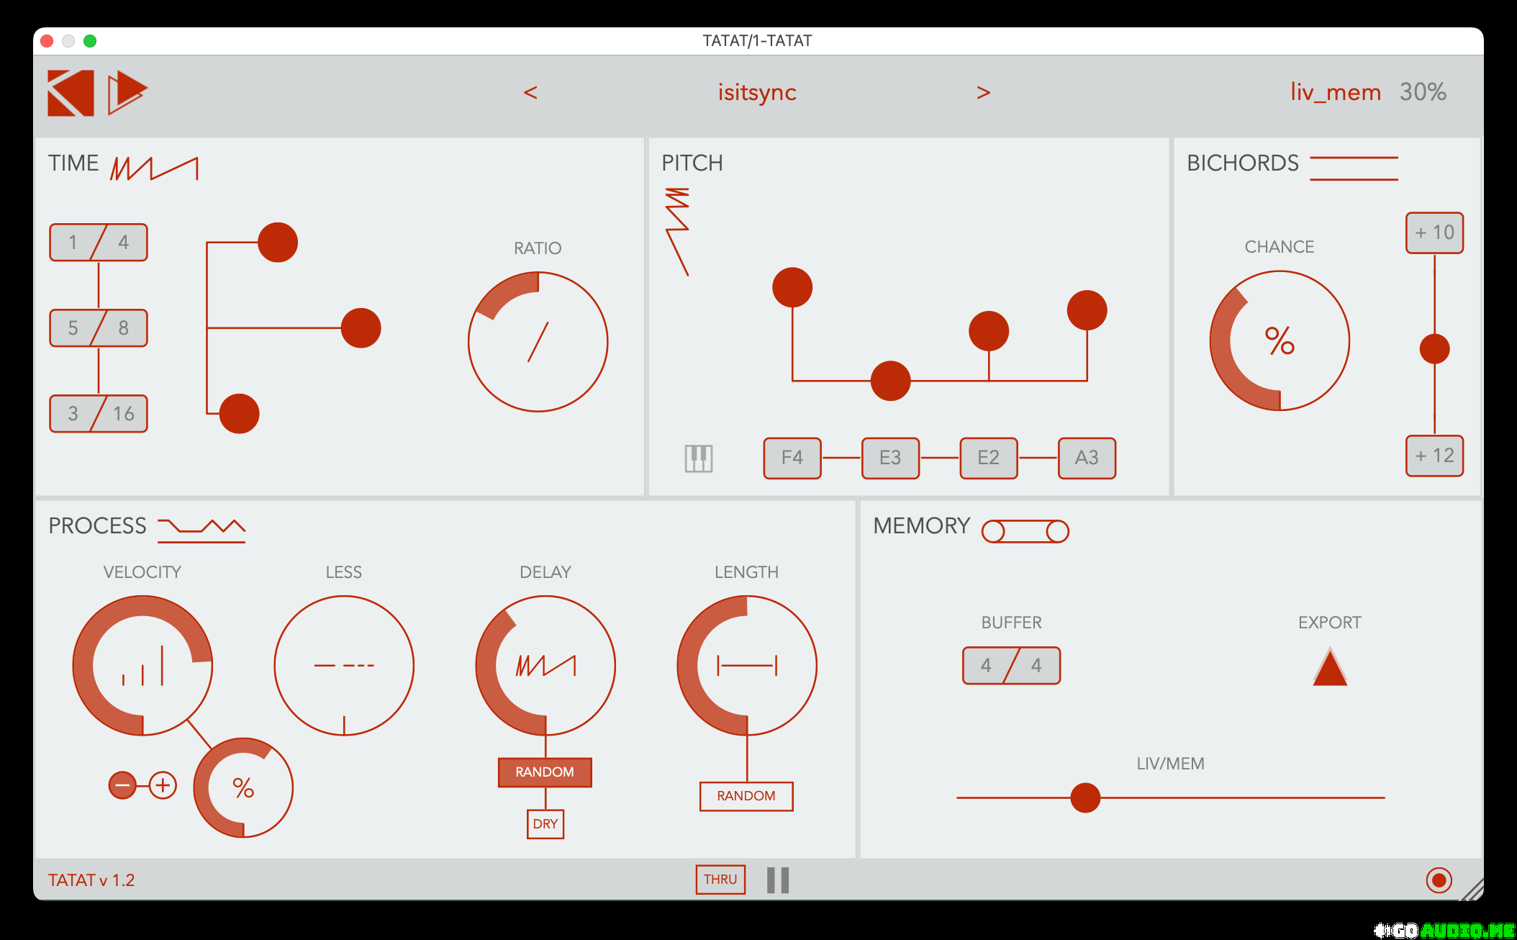Screen dimensions: 1517x940
Task: Click the DELAY knob
Action: tap(545, 666)
